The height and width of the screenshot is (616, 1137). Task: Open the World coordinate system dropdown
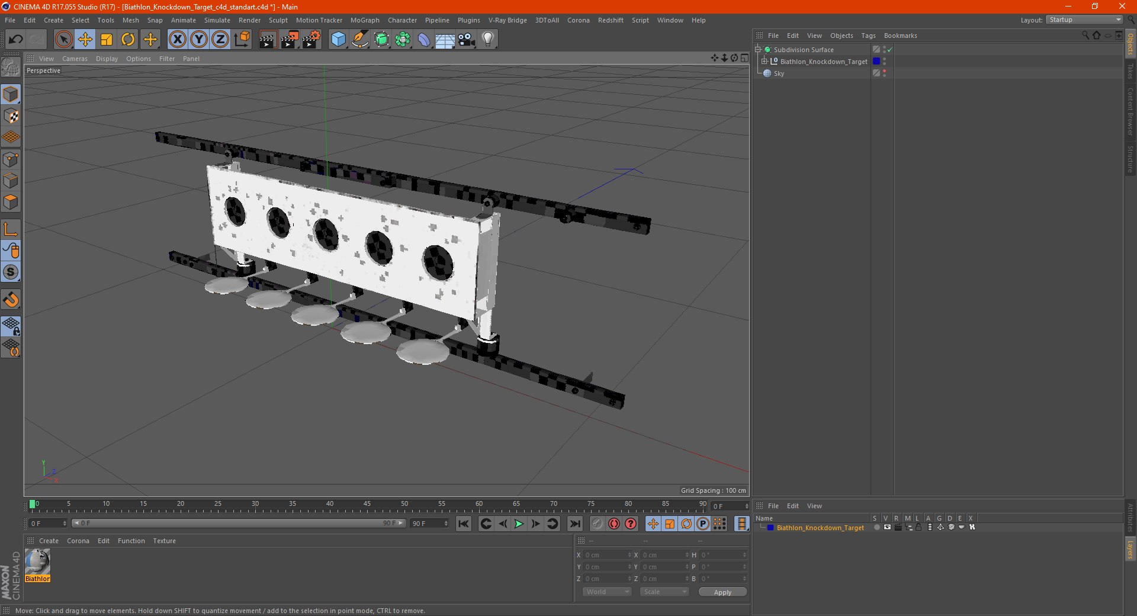pos(607,592)
